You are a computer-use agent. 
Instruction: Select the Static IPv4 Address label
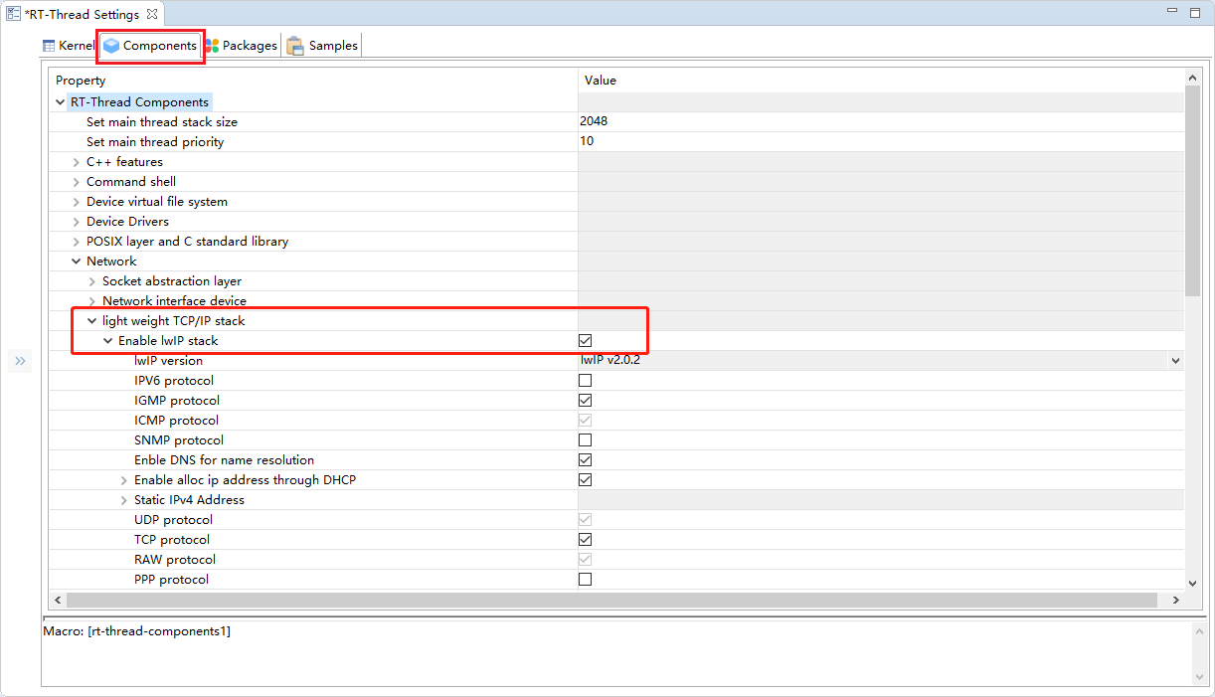click(189, 500)
